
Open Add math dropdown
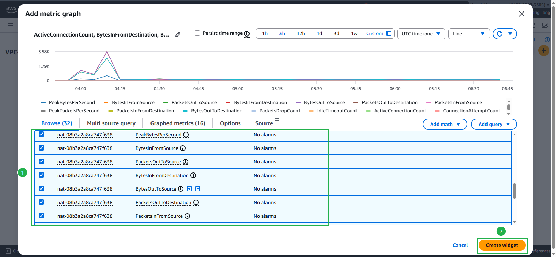click(445, 124)
